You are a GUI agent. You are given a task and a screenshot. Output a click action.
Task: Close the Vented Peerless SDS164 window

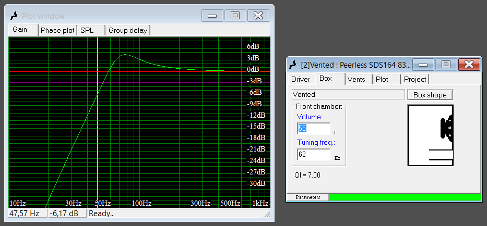[x=469, y=64]
